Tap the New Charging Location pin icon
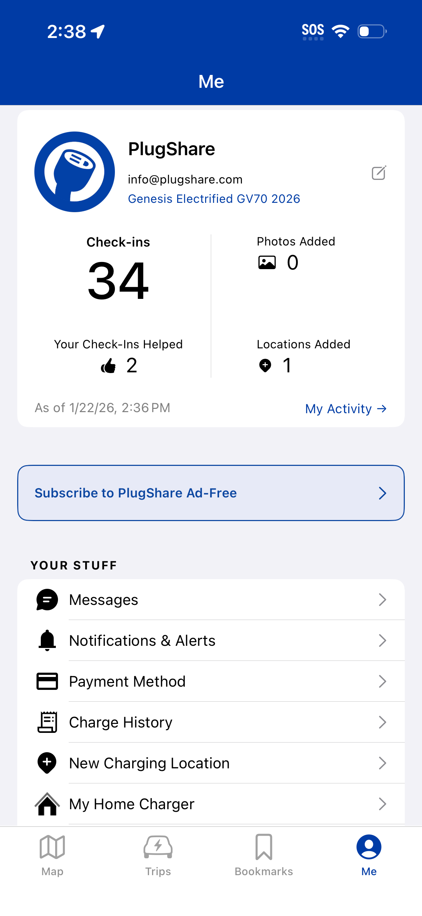 point(47,763)
